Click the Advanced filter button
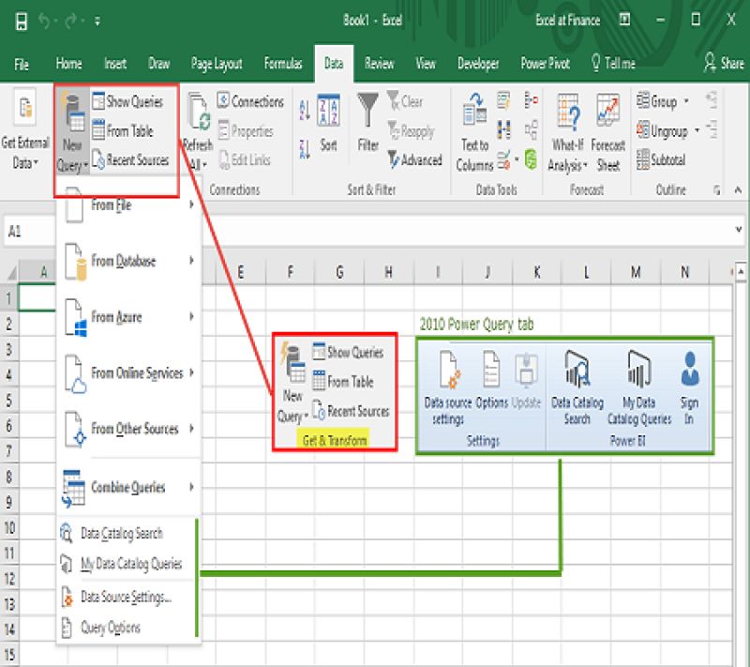The width and height of the screenshot is (750, 667). point(414,159)
